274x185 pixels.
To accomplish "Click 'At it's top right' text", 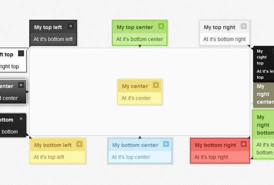I will [x=211, y=157].
